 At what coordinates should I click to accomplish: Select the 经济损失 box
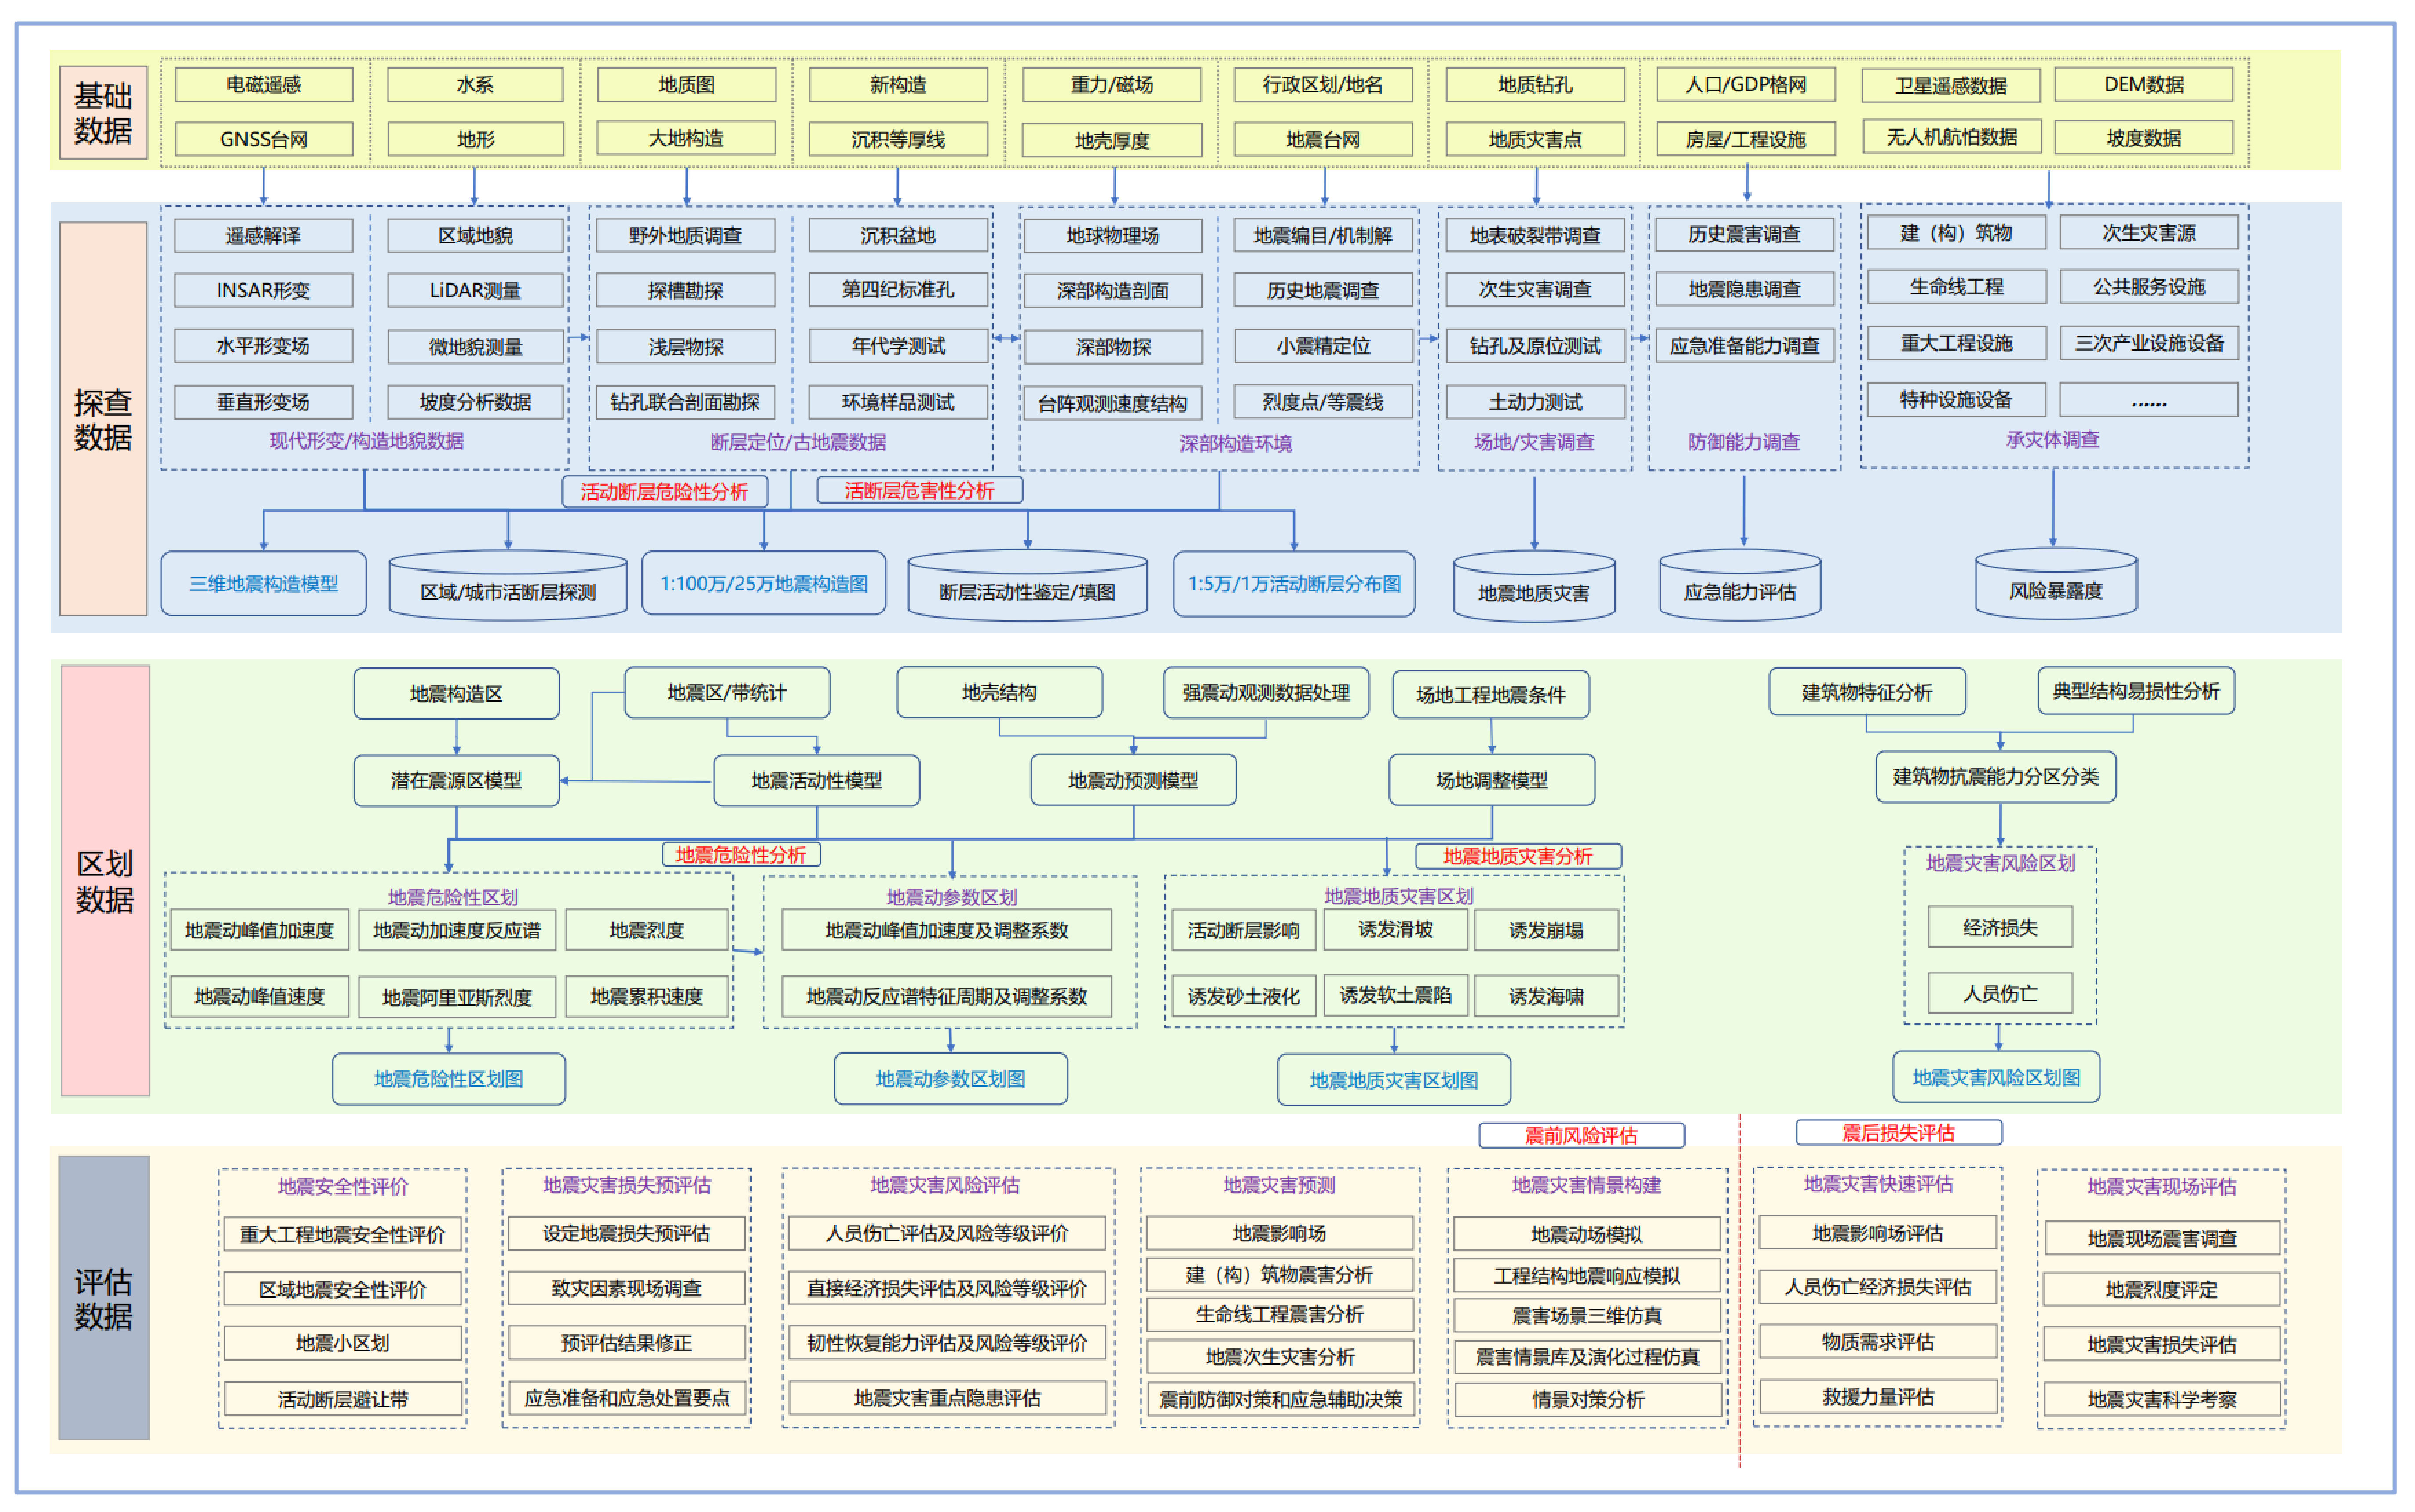click(2000, 927)
